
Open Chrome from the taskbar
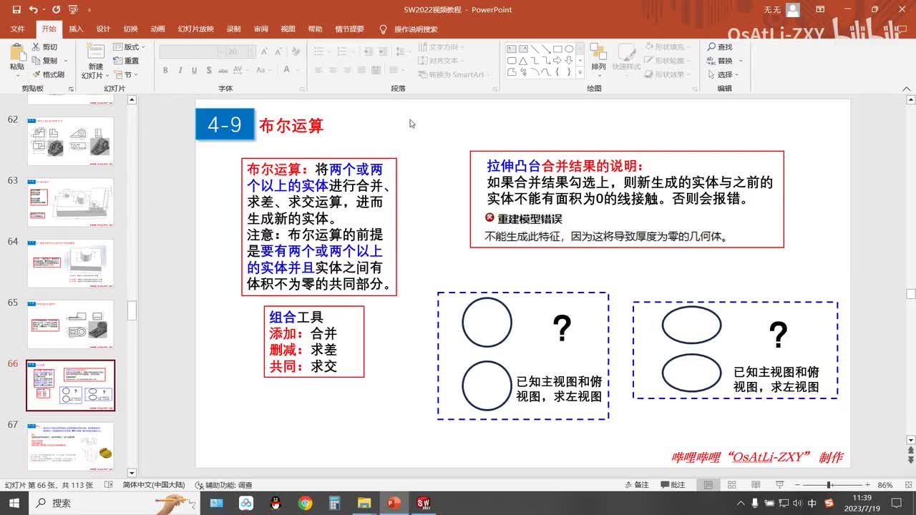306,503
